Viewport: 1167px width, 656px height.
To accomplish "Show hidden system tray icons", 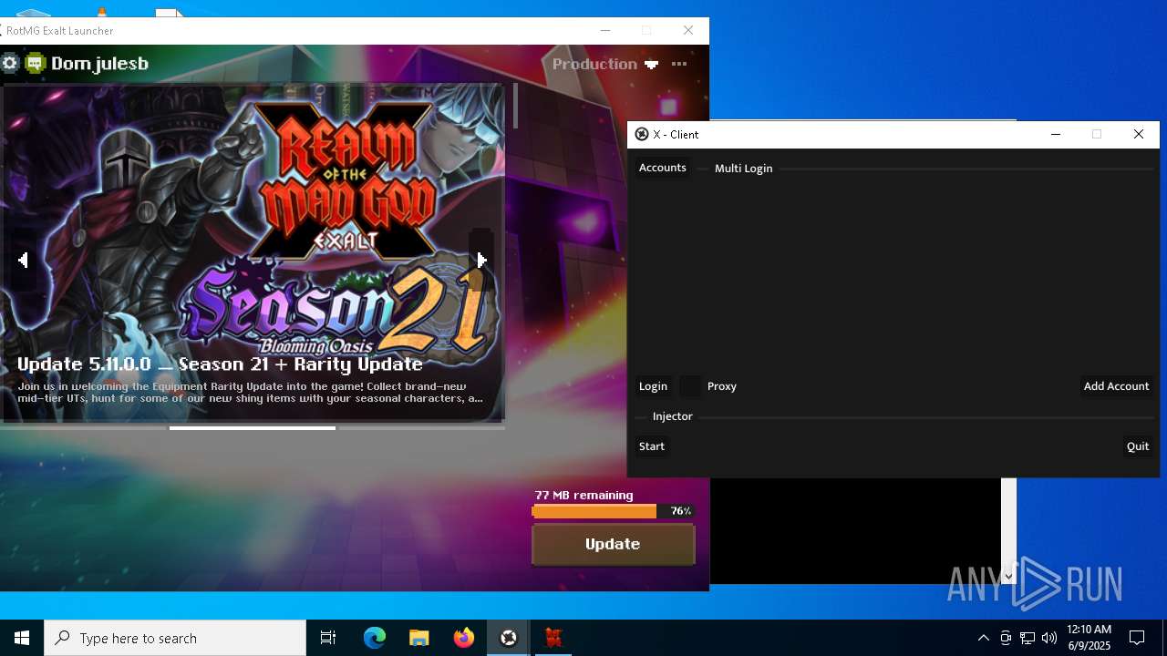I will (x=983, y=638).
